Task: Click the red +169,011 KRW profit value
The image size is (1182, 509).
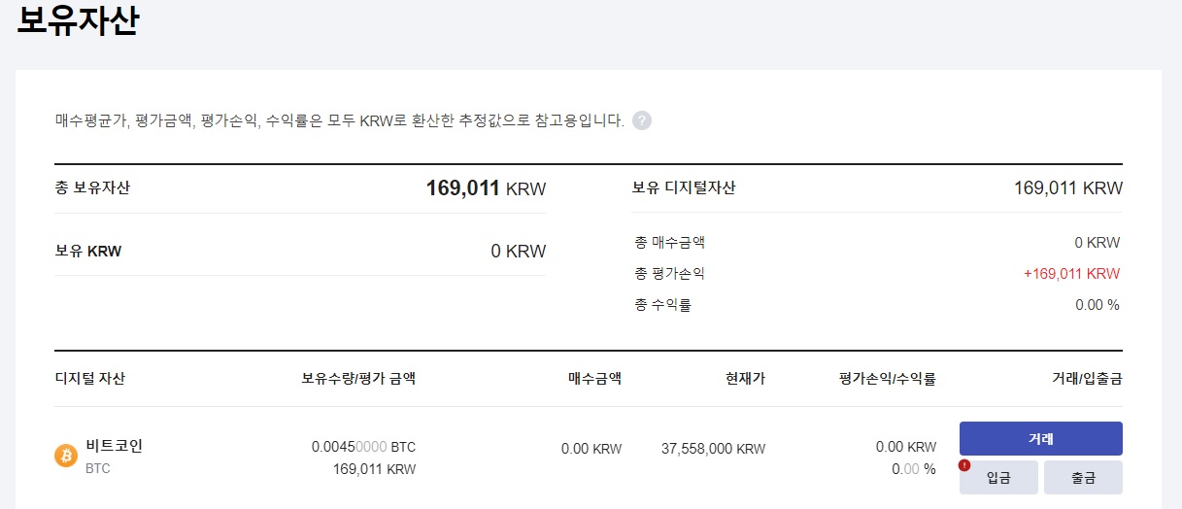Action: (x=1071, y=274)
